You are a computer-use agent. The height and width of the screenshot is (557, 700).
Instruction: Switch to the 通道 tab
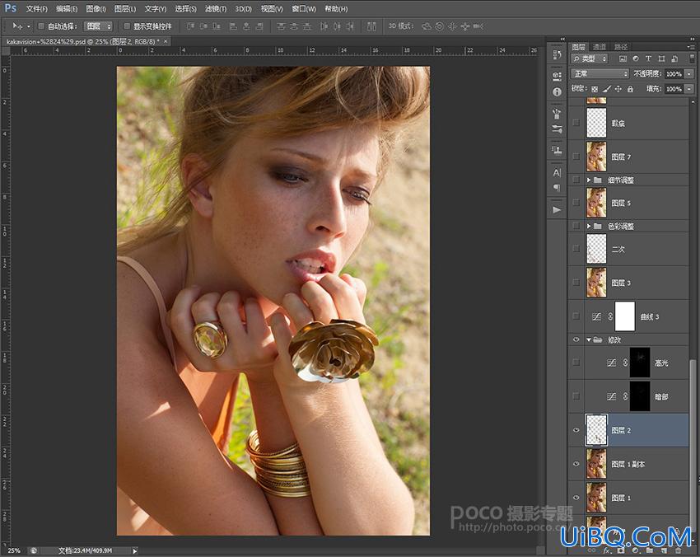(x=599, y=47)
